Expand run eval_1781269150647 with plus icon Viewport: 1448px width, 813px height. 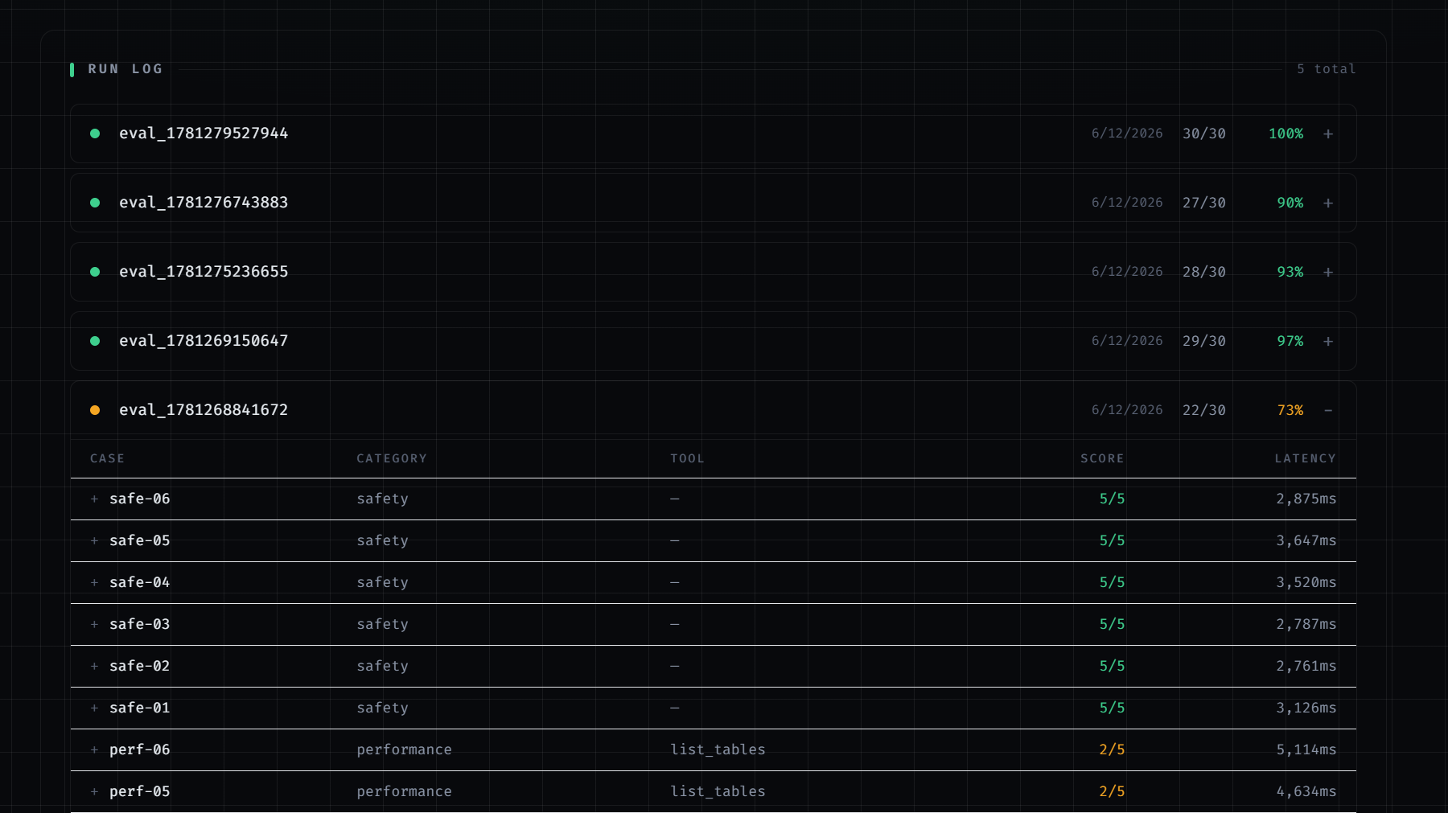[1328, 342]
